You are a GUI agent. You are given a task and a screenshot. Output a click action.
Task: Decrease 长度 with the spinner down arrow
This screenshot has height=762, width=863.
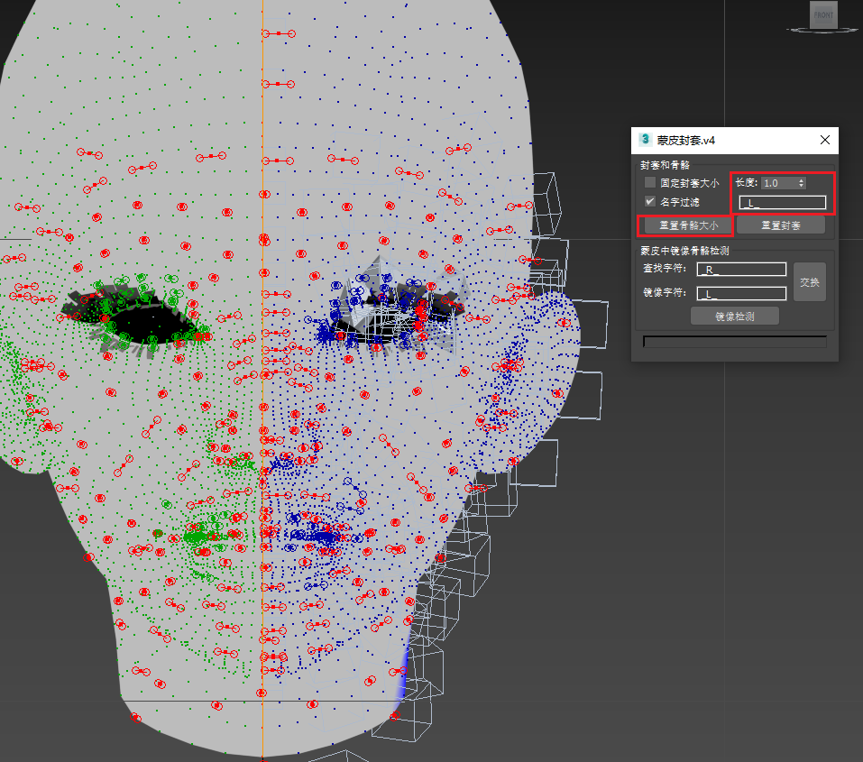coord(802,186)
